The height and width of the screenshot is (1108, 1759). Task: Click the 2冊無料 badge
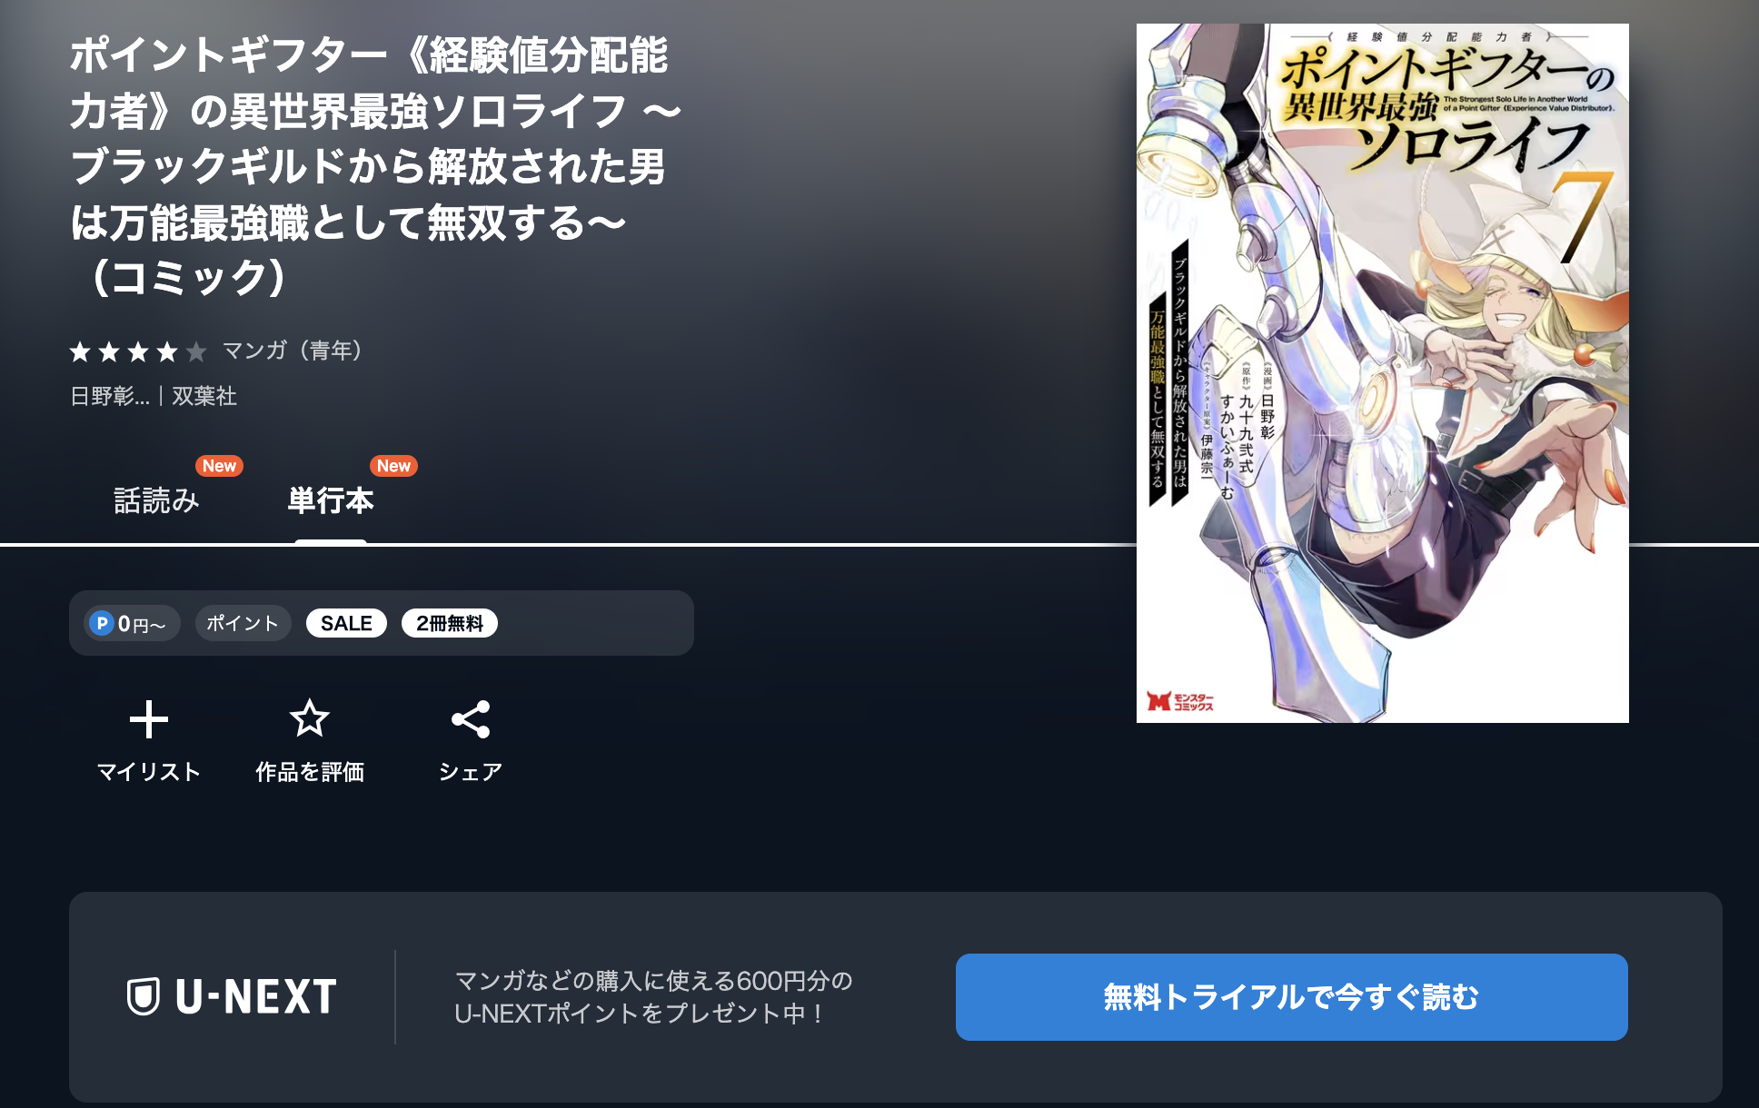(x=450, y=623)
